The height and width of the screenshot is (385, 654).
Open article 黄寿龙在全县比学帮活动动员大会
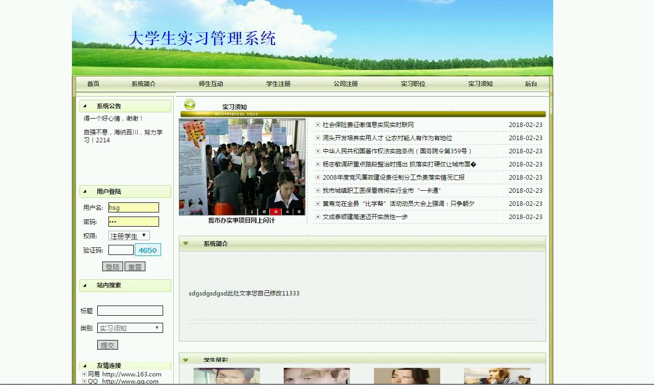point(399,204)
